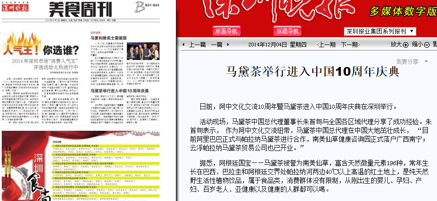Click the 标题导航 headline navigation button

coord(287,31)
